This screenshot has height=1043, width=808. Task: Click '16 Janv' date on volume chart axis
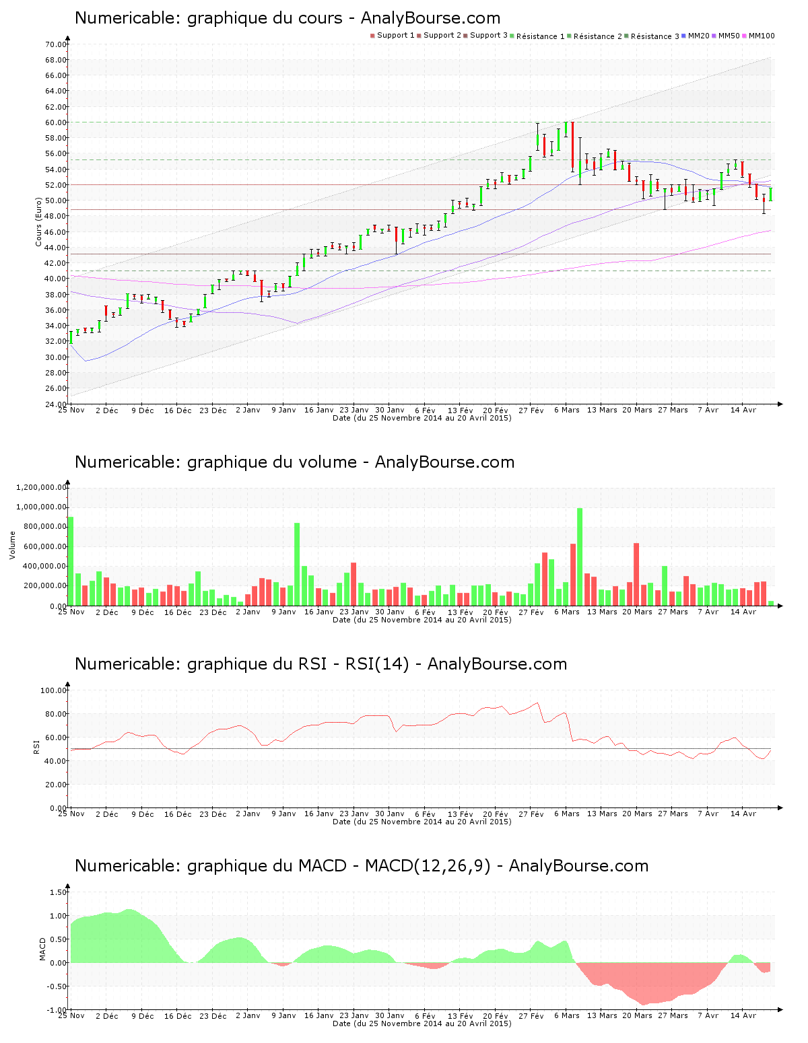coord(318,612)
